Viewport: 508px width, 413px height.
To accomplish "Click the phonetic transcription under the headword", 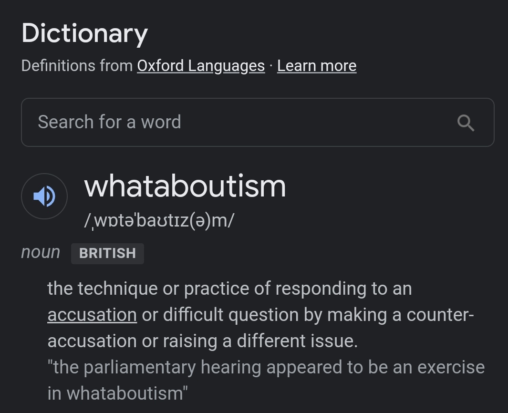I will (159, 221).
